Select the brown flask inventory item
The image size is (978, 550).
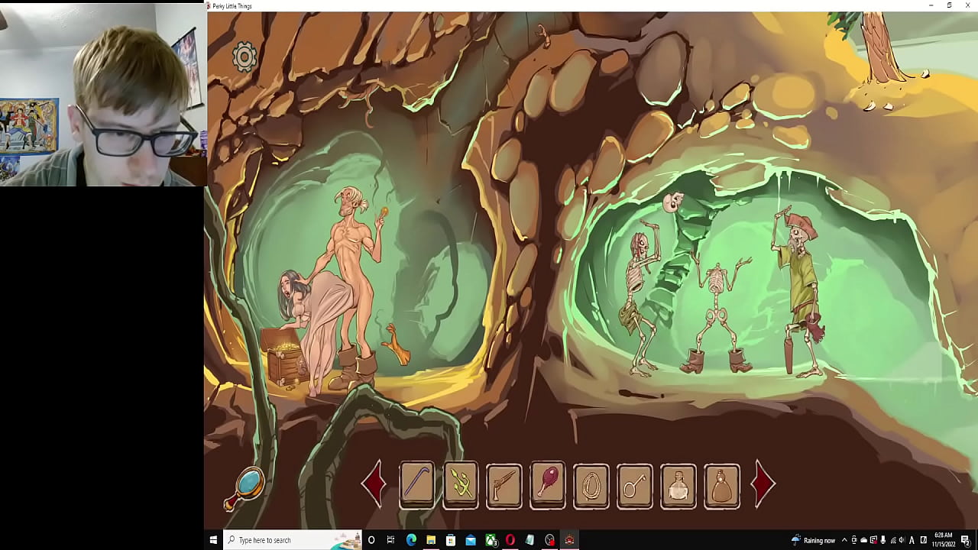722,485
